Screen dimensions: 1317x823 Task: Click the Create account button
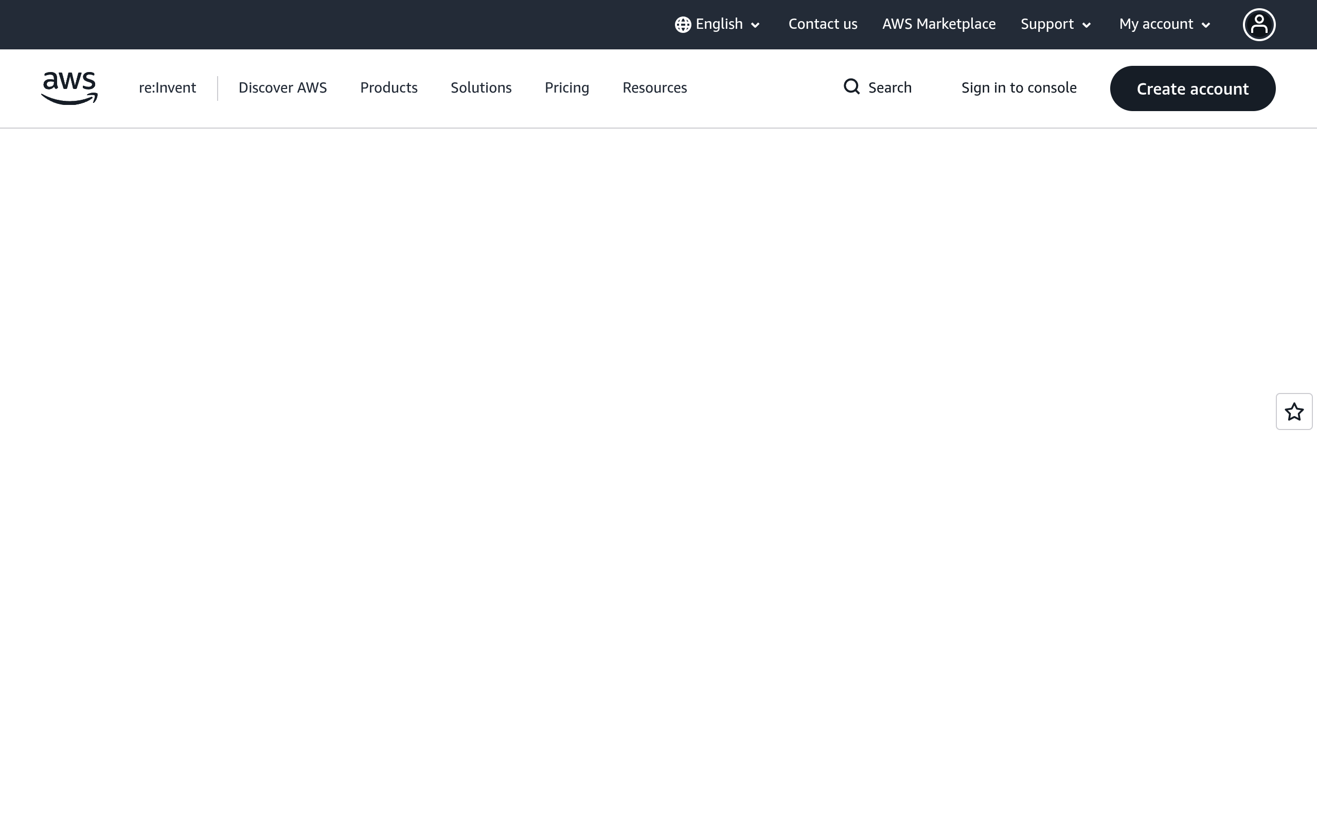(1193, 88)
